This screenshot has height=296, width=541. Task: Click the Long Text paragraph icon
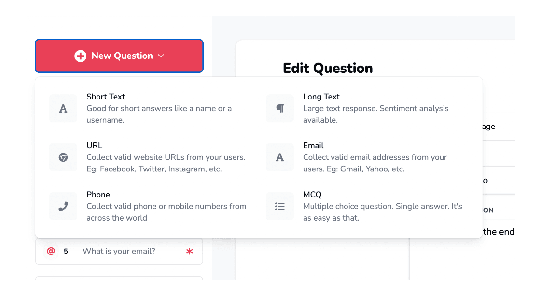pos(280,109)
